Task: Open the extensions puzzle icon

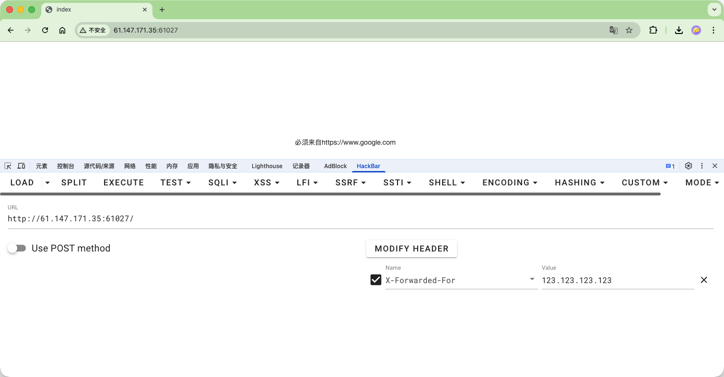Action: pyautogui.click(x=653, y=30)
